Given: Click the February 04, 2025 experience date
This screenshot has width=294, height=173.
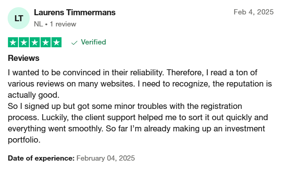Looking at the screenshot, I should pyautogui.click(x=106, y=158).
